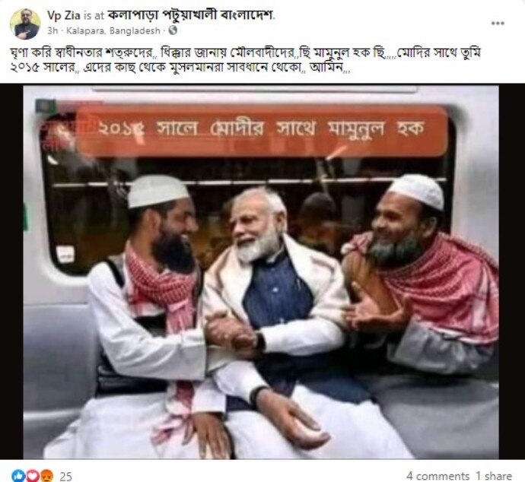Open Vp Zia's profile picture
525x482 pixels.
point(25,24)
